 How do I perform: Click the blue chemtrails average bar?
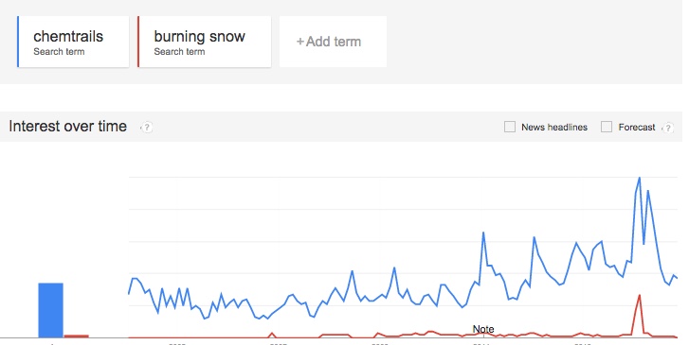click(x=50, y=310)
